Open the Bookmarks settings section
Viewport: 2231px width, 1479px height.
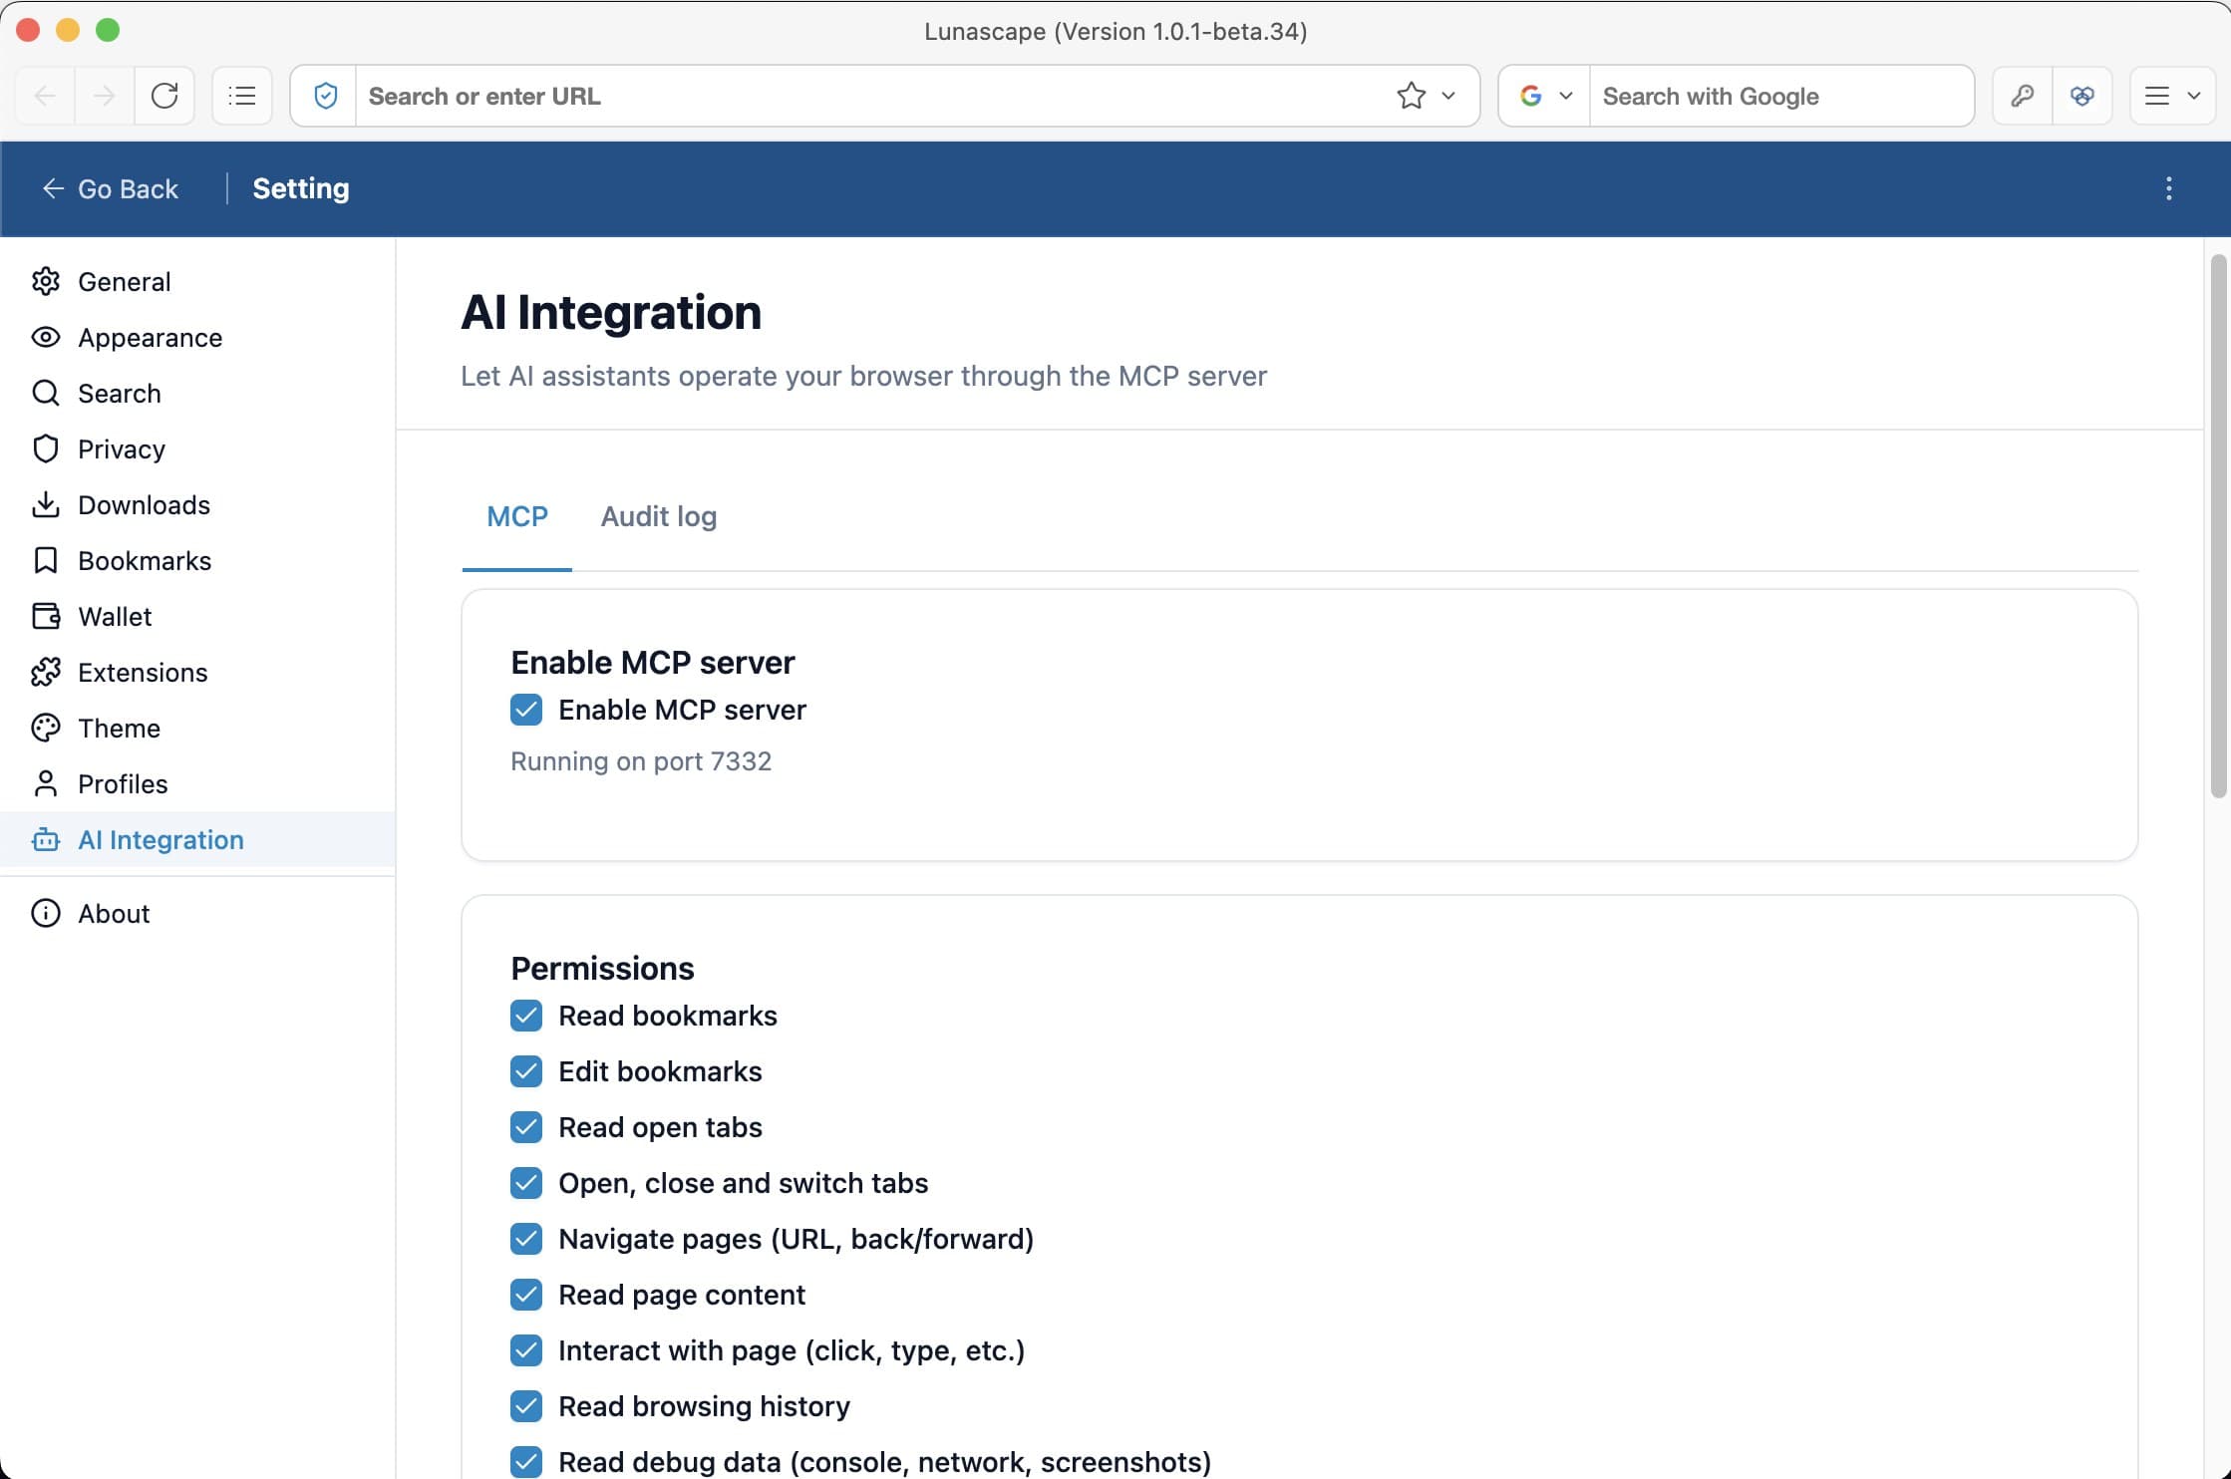(197, 561)
